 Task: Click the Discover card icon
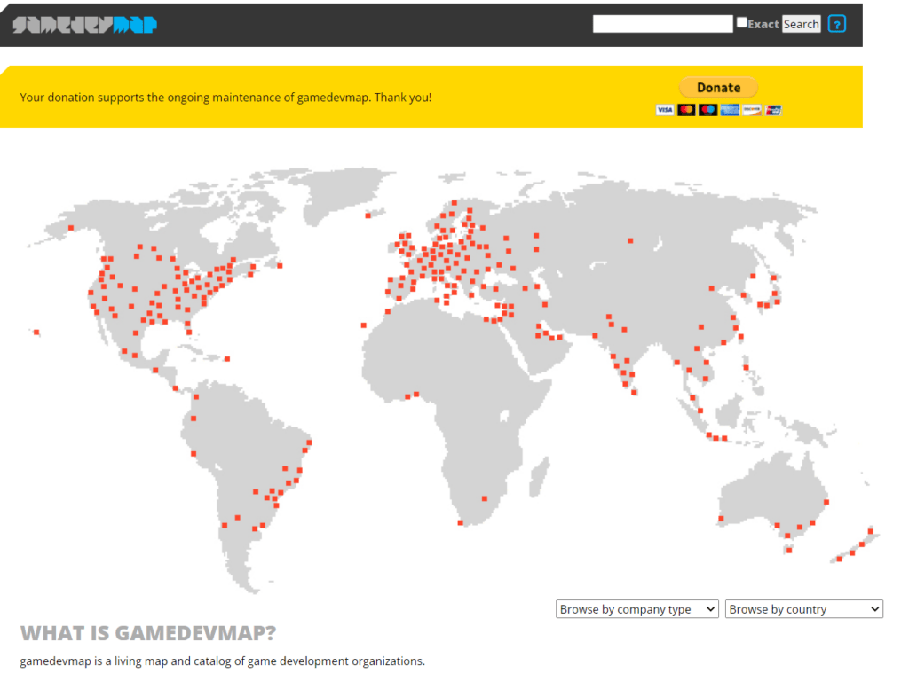[752, 110]
